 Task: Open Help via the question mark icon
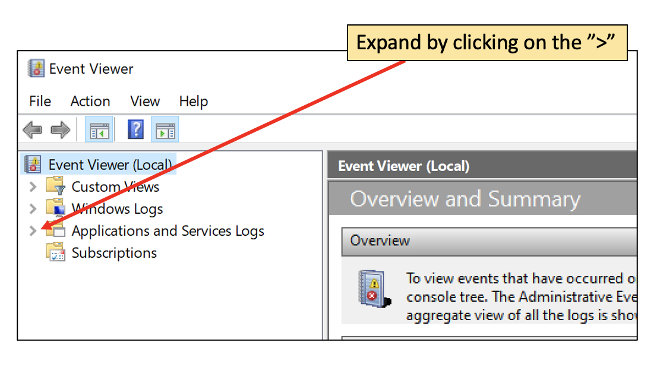coord(135,129)
